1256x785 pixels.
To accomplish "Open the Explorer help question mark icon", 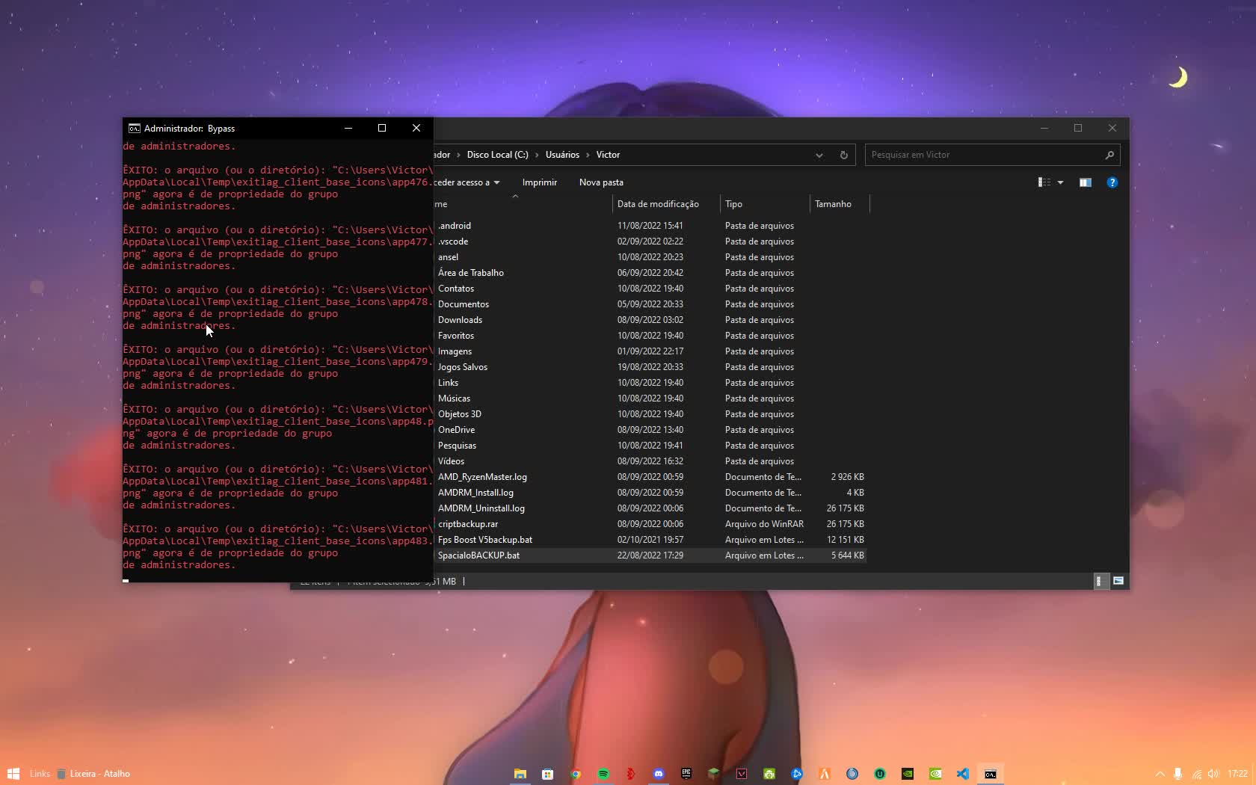I will (x=1112, y=182).
